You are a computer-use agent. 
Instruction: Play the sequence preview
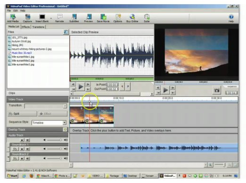165,90
